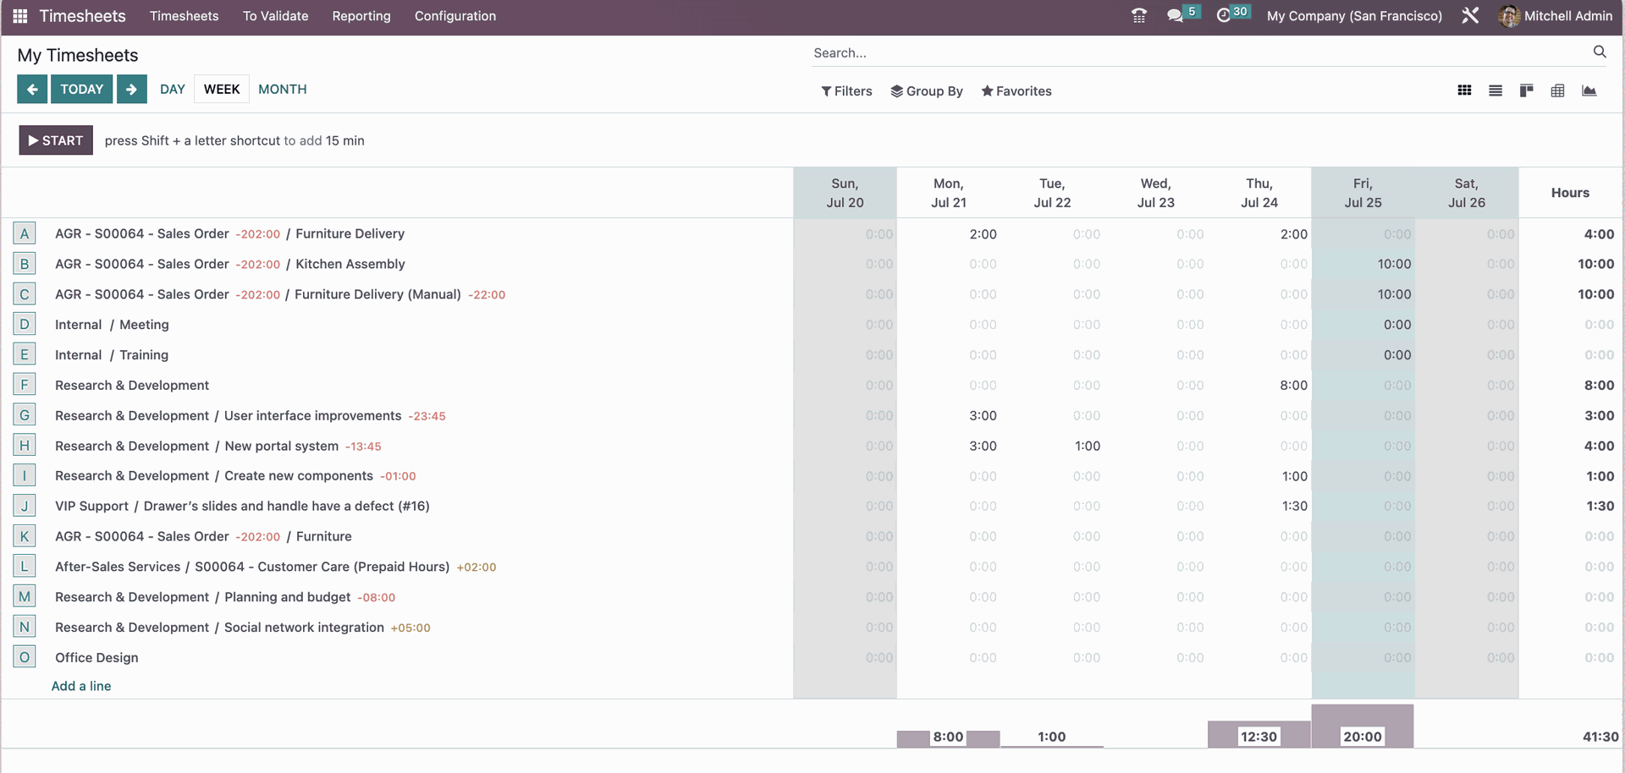1625x773 pixels.
Task: Click shortcut letter A for Furniture Delivery
Action: tap(25, 233)
